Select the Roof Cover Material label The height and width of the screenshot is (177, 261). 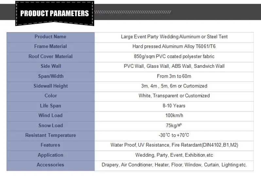coord(50,56)
